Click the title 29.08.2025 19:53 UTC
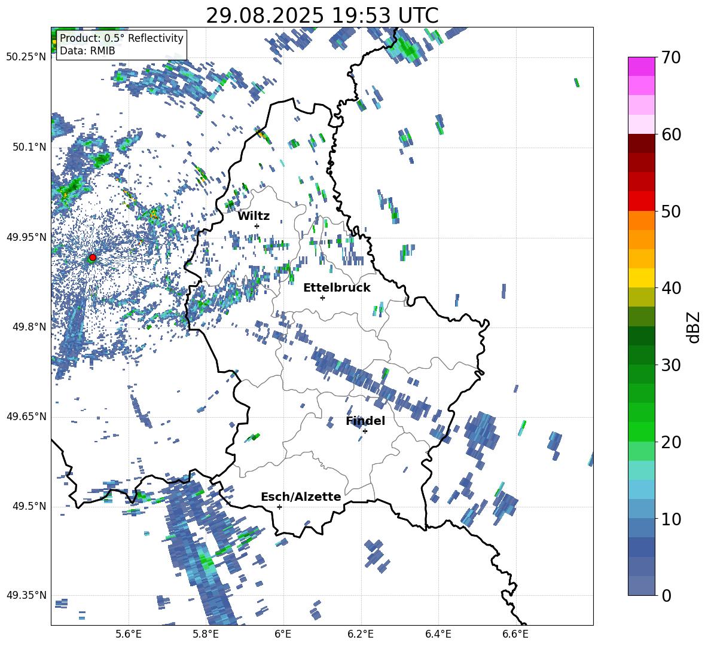 (322, 16)
